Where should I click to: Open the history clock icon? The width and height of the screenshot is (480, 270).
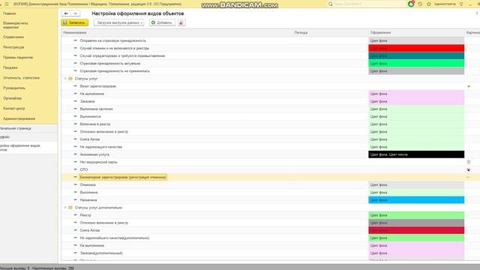[420, 4]
